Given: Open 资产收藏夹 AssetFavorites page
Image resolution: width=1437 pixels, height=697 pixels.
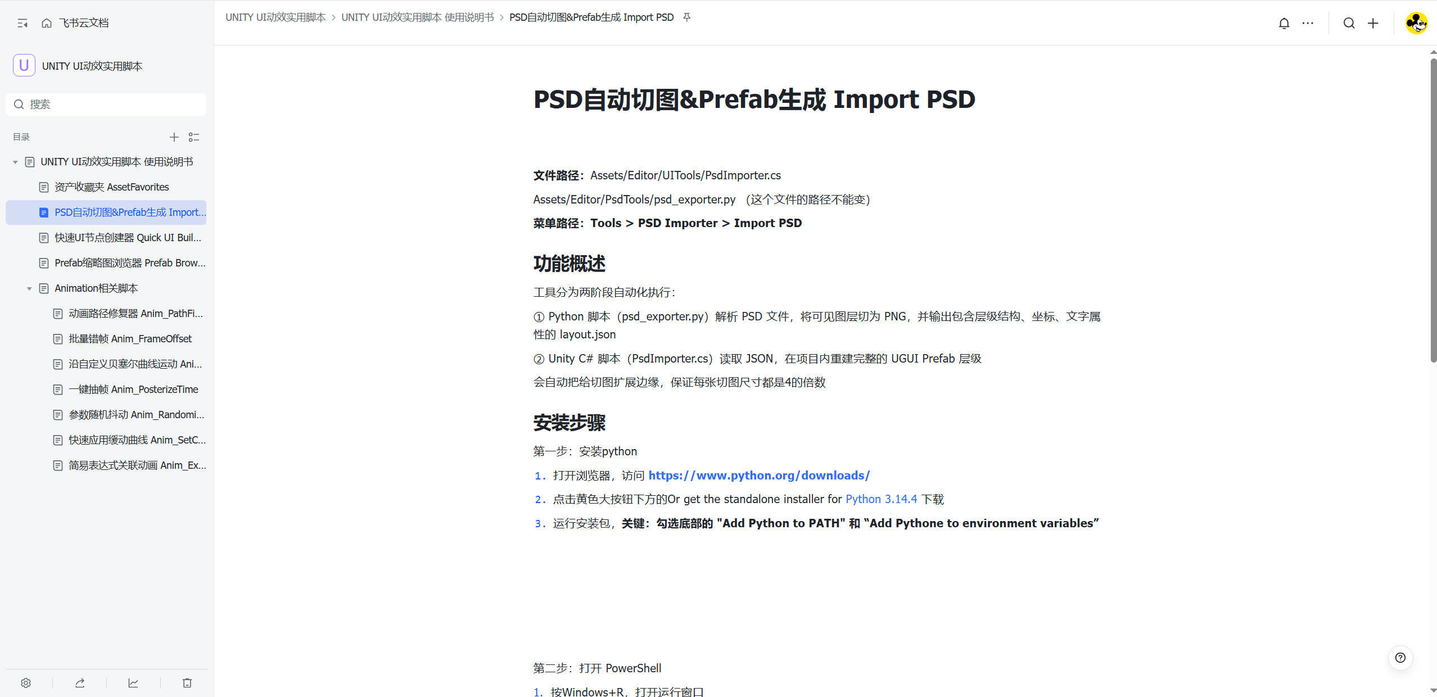Looking at the screenshot, I should point(106,187).
